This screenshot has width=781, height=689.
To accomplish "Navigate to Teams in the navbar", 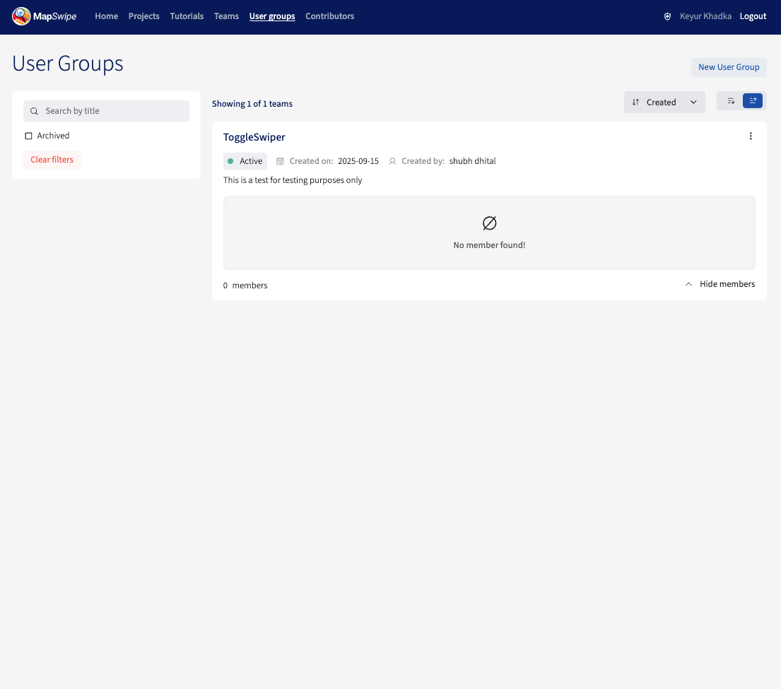I will point(226,16).
